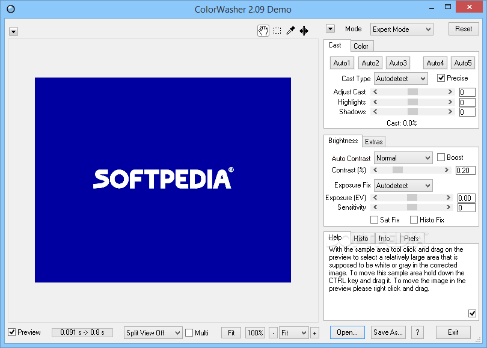
Task: Click the Contrast (%) slider thumb
Action: pyautogui.click(x=397, y=170)
